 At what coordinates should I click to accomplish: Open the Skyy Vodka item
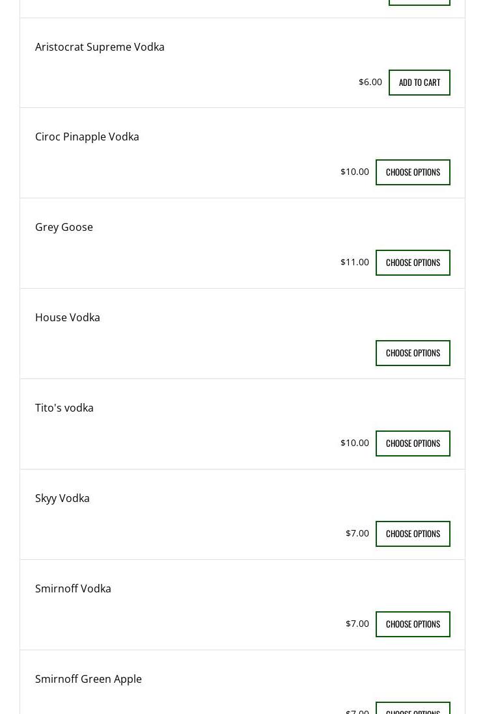[x=62, y=498]
